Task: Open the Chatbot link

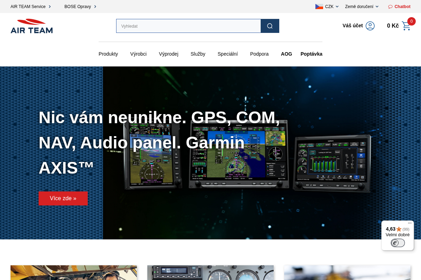Action: click(x=402, y=7)
